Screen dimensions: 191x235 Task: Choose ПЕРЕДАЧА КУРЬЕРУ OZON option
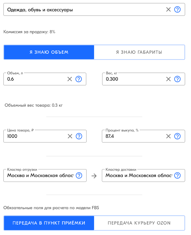[139, 223]
